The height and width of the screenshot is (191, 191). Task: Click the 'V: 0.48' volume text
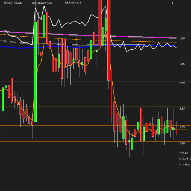coord(184,159)
